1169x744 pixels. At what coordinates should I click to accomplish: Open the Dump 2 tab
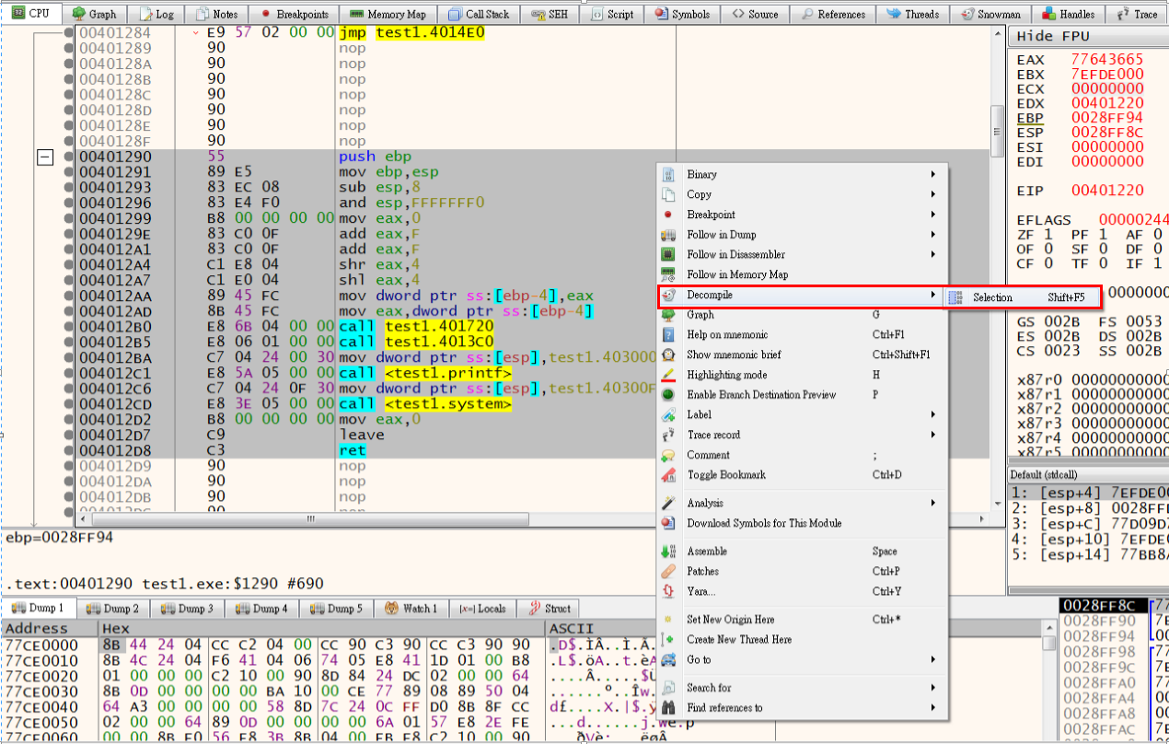click(x=112, y=609)
